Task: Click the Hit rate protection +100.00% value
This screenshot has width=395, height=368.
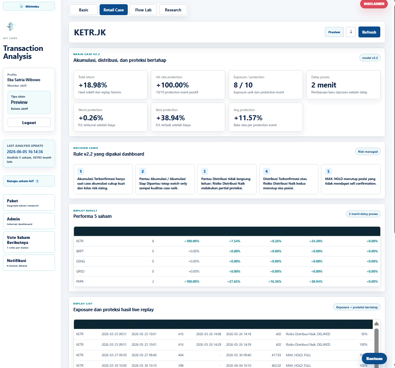Action: click(x=173, y=85)
